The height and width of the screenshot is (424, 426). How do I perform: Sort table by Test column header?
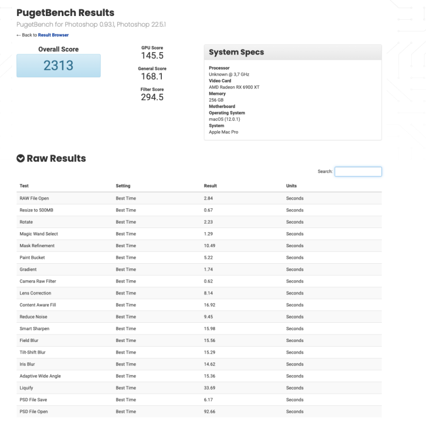pyautogui.click(x=24, y=186)
